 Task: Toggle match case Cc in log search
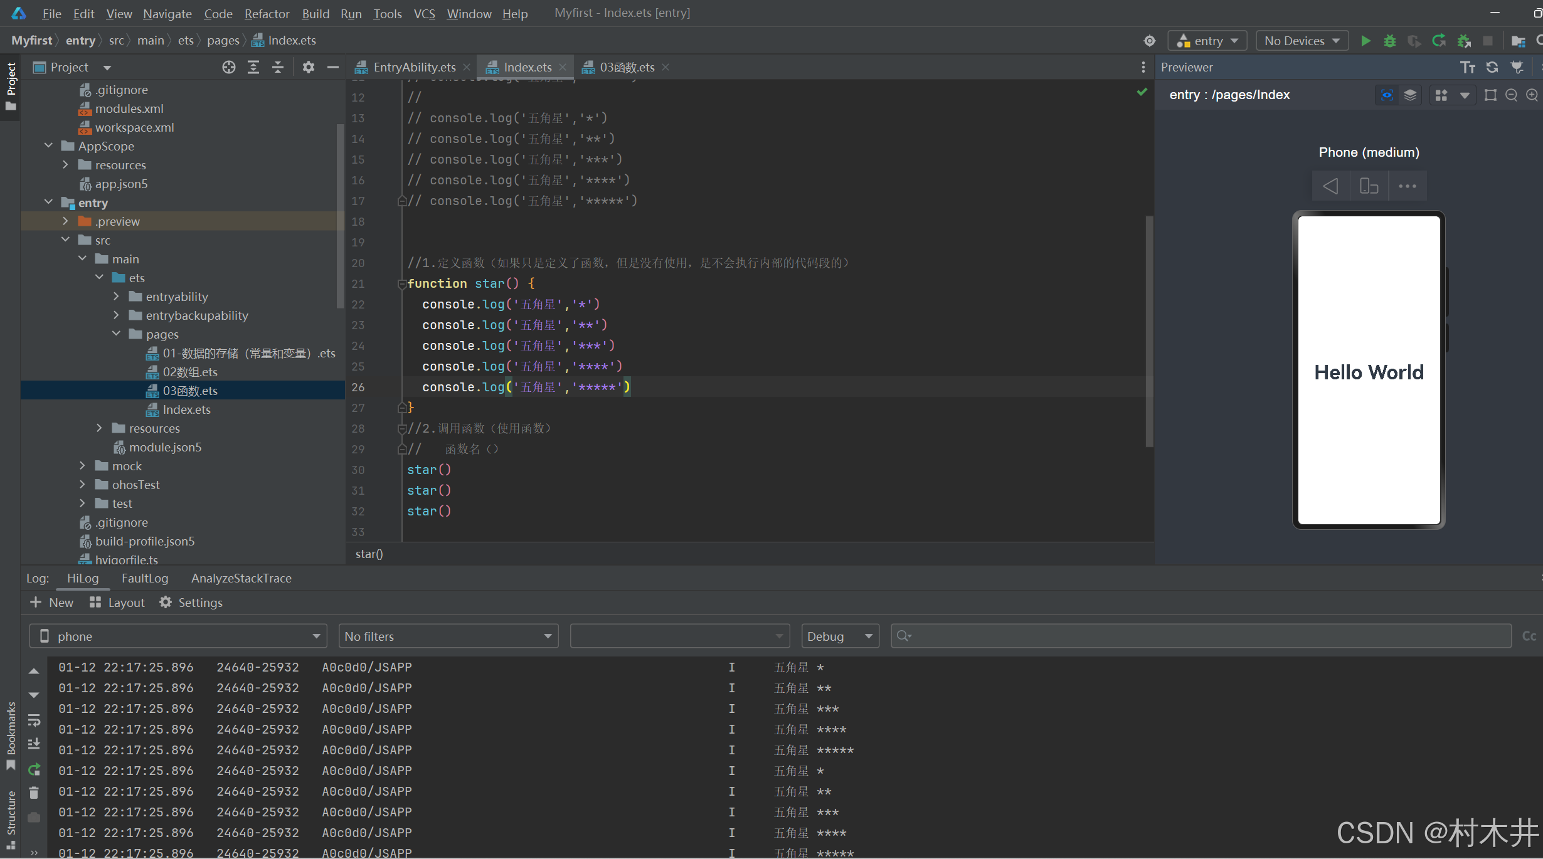click(x=1529, y=636)
